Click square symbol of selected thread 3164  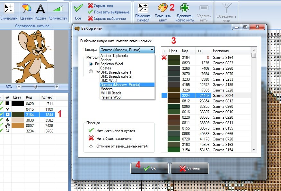pos(7,115)
